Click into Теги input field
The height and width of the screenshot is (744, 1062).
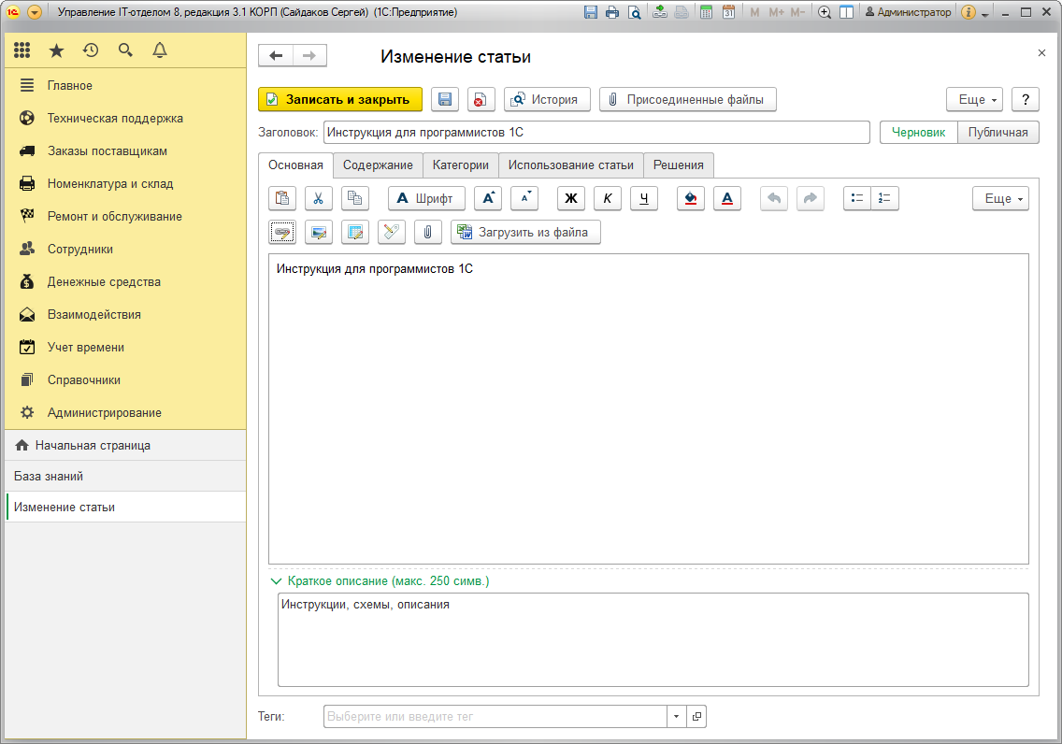[x=495, y=717]
